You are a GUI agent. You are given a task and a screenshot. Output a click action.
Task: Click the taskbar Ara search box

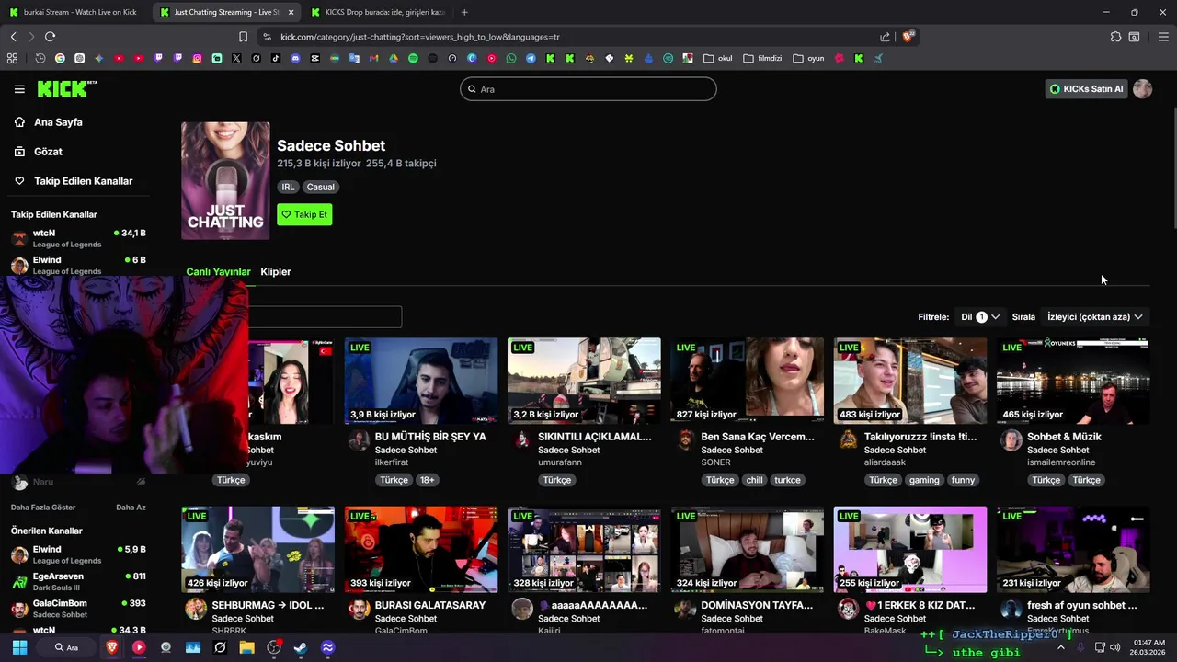coord(66,647)
